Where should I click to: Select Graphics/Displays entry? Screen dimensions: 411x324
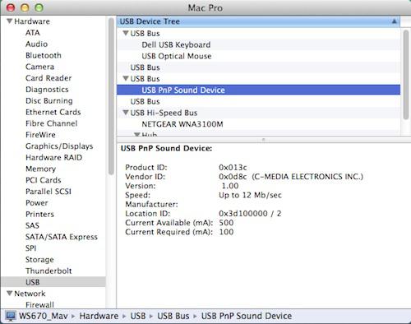pyautogui.click(x=59, y=146)
